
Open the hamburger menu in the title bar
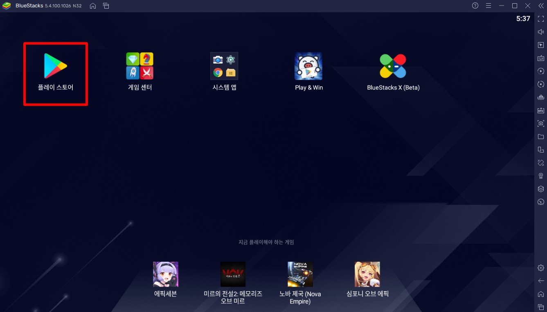point(488,6)
